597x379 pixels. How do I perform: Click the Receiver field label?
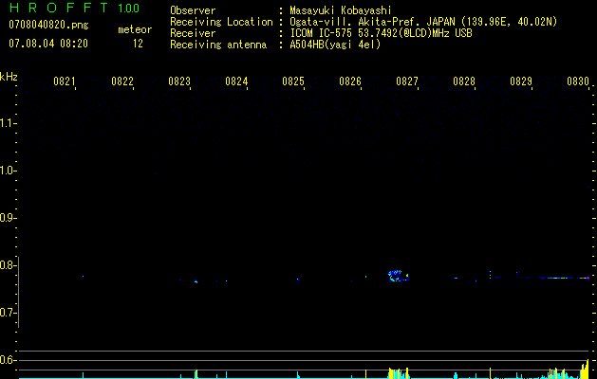[x=193, y=33]
